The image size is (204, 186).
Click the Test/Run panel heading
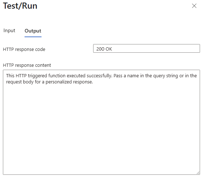[x=20, y=6]
